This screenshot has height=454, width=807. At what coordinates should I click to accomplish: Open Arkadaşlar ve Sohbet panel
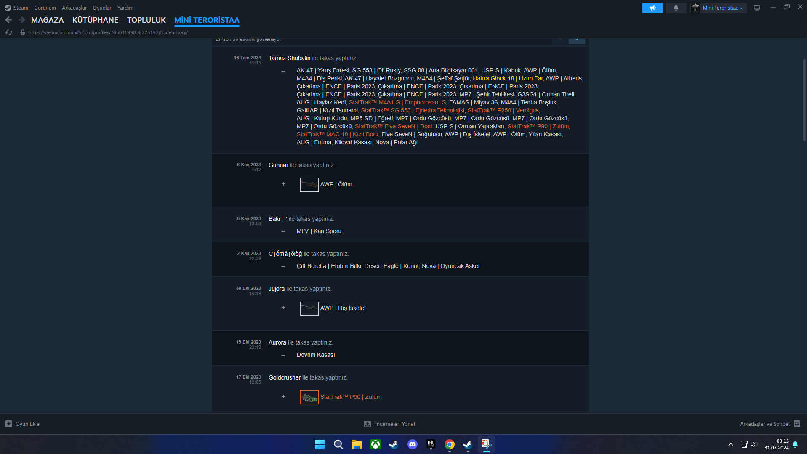765,424
